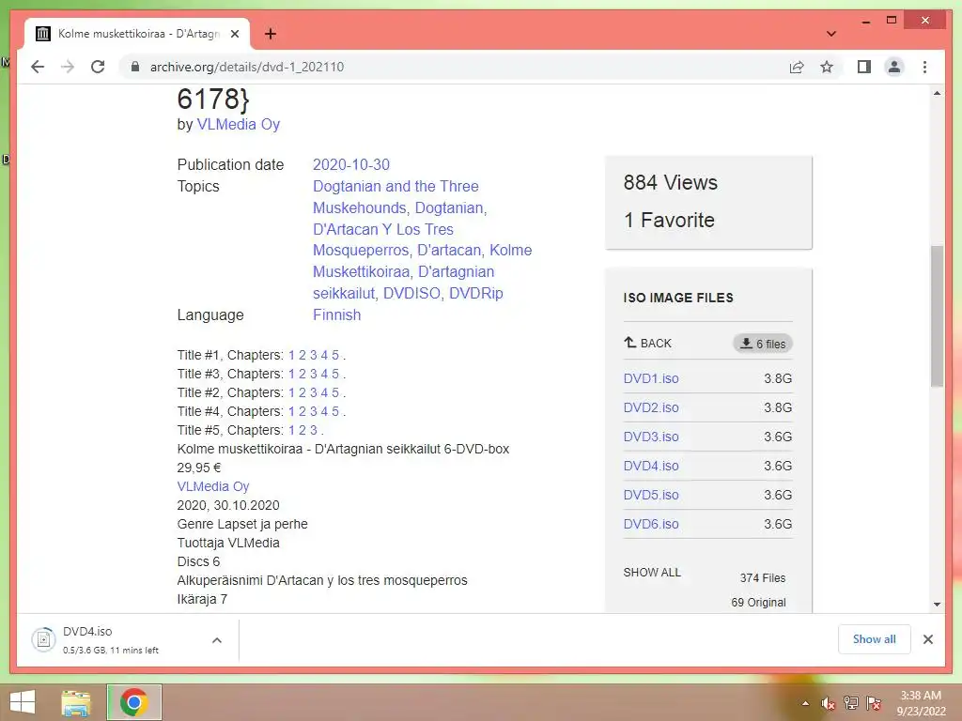Click the 29,95 € price text

pyautogui.click(x=199, y=468)
